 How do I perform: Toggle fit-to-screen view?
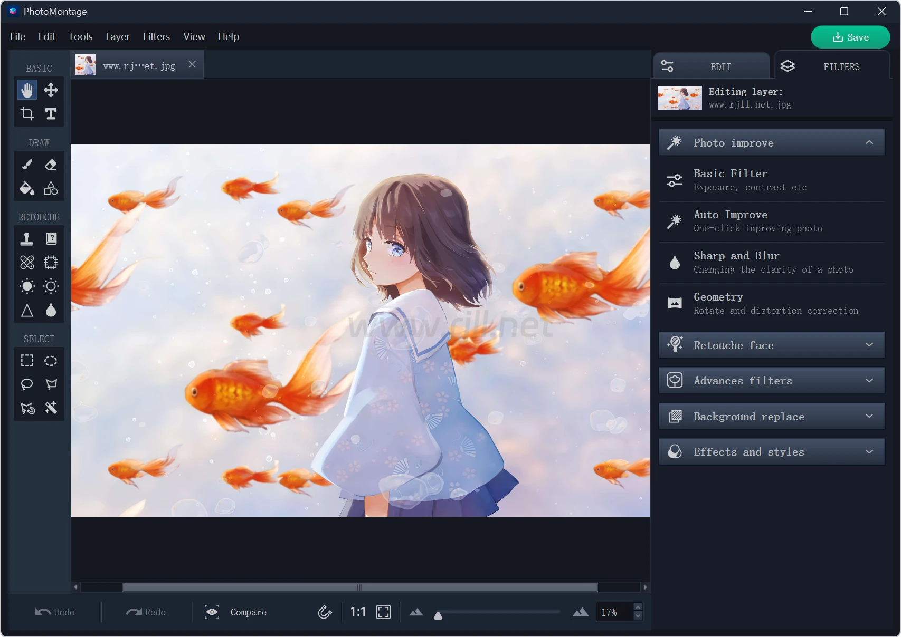point(383,612)
